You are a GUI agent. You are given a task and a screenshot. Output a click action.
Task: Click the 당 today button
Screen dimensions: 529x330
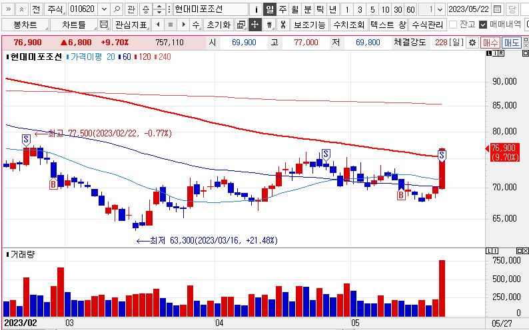coord(512,9)
